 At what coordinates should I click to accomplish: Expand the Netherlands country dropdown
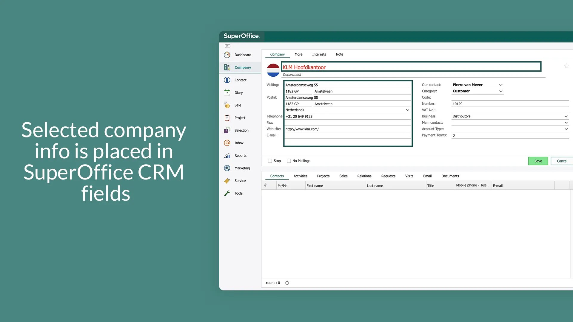[407, 110]
